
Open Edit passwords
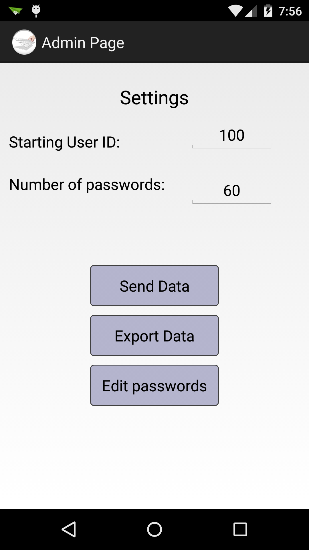(154, 385)
